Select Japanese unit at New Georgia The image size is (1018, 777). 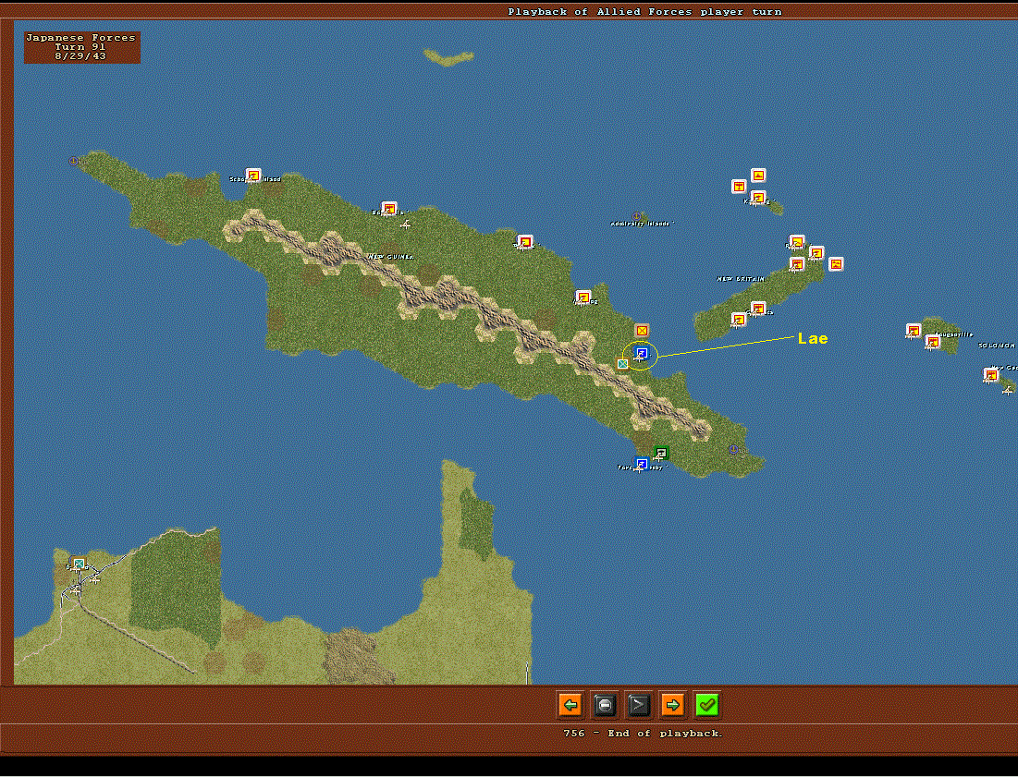point(991,375)
